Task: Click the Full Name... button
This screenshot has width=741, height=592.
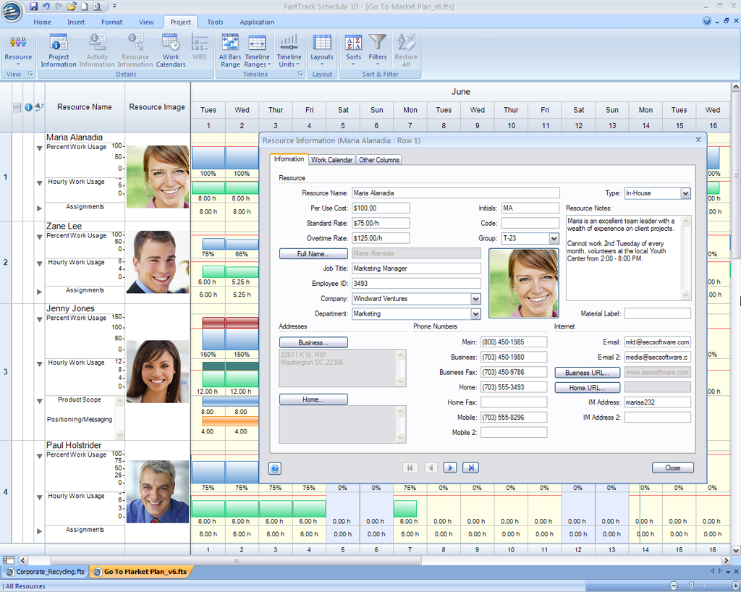Action: pyautogui.click(x=313, y=254)
